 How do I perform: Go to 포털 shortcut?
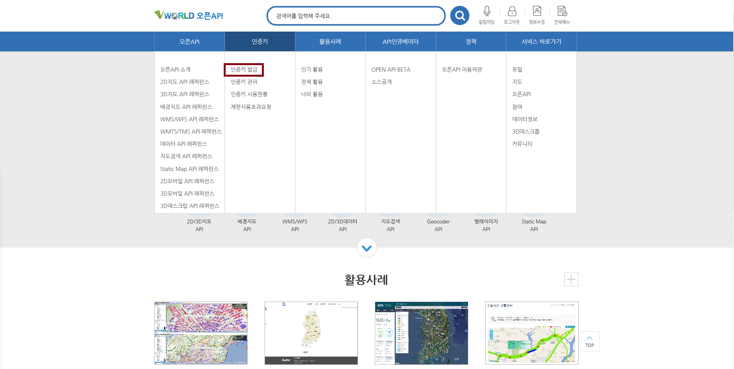coord(517,70)
